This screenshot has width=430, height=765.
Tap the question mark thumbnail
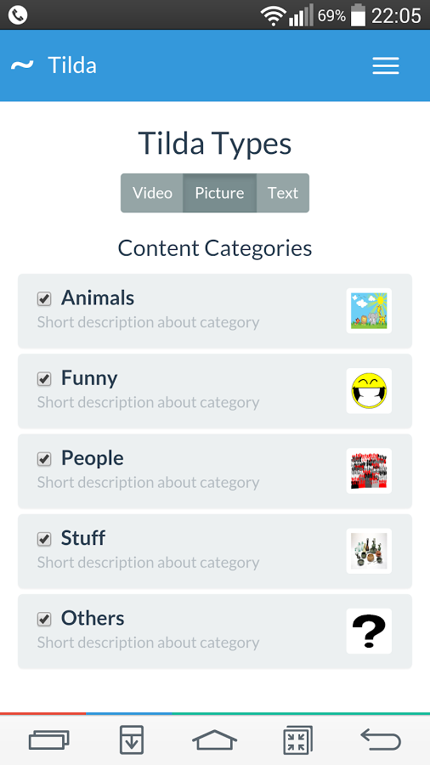click(369, 631)
